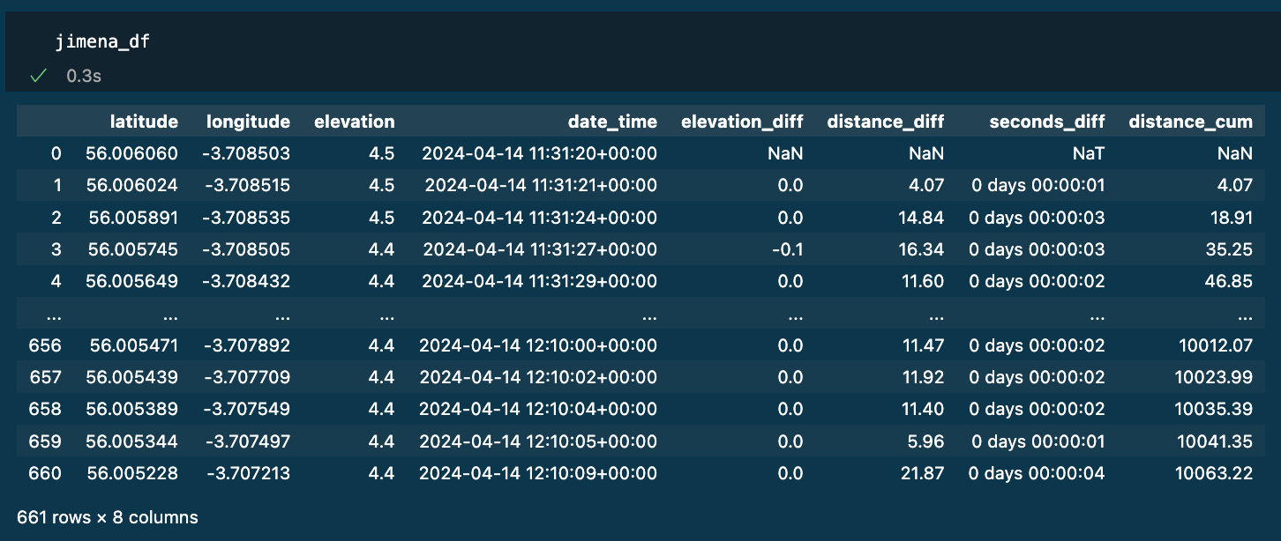This screenshot has width=1281, height=541.
Task: Click the 21.87 distance_diff cell
Action: coord(924,473)
